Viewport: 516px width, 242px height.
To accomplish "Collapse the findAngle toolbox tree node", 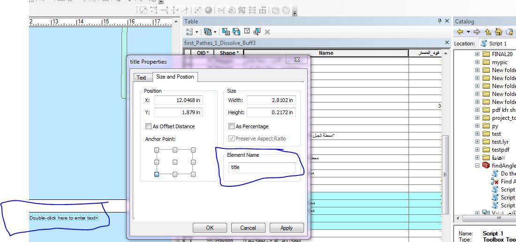I will tap(477, 166).
